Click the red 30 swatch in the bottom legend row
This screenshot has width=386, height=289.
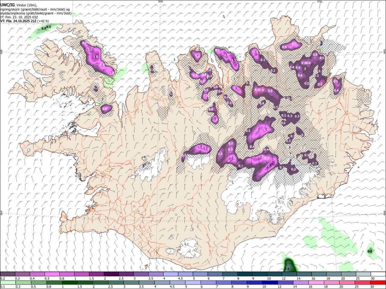tap(378, 282)
